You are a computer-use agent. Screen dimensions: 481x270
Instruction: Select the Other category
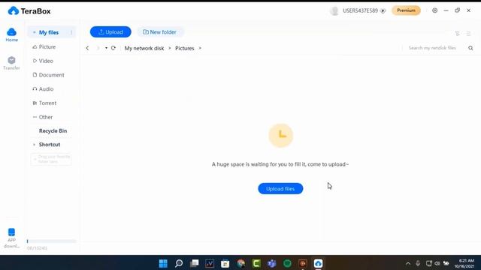pos(43,117)
